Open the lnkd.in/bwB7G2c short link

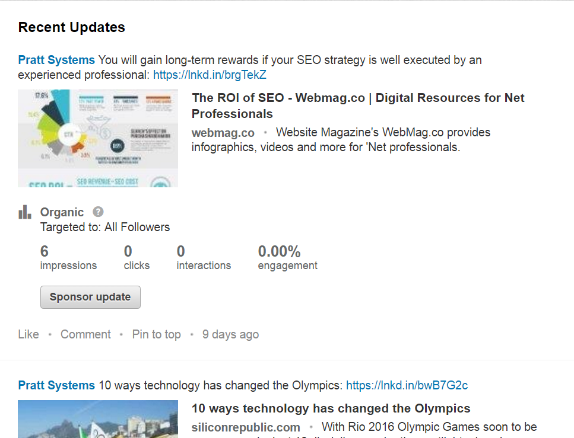(x=407, y=385)
